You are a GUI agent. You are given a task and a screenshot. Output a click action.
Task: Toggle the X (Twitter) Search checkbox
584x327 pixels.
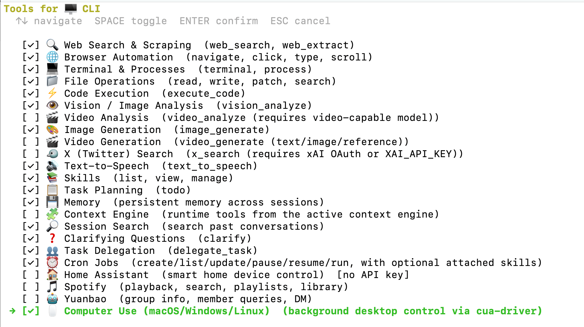(x=31, y=154)
